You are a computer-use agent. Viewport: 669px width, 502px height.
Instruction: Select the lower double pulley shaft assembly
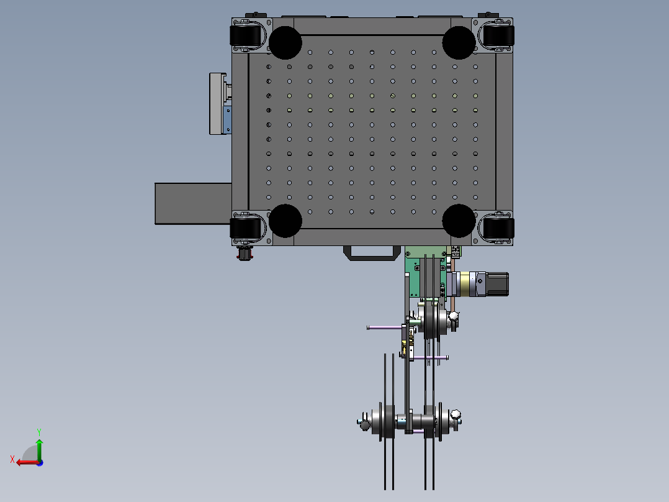pos(410,422)
